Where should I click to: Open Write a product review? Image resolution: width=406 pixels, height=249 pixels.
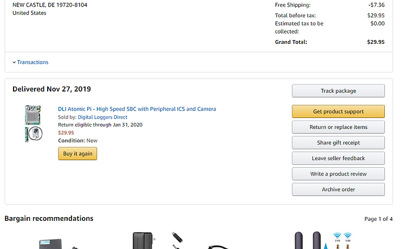point(338,174)
